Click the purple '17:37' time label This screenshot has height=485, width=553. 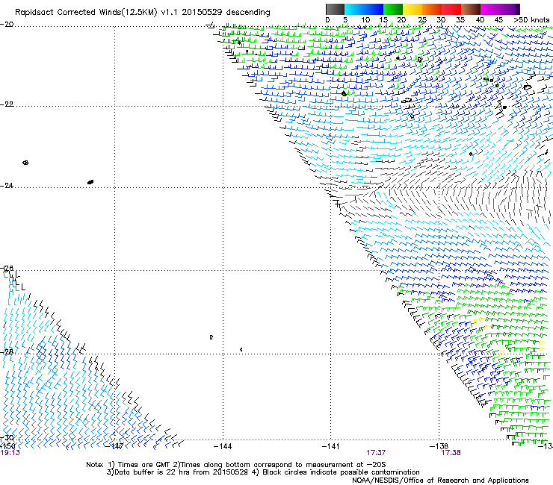[376, 453]
